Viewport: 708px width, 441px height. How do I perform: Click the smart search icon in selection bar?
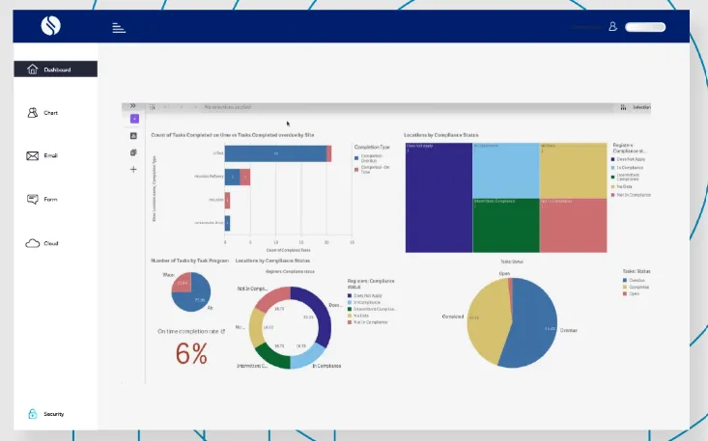(x=153, y=107)
